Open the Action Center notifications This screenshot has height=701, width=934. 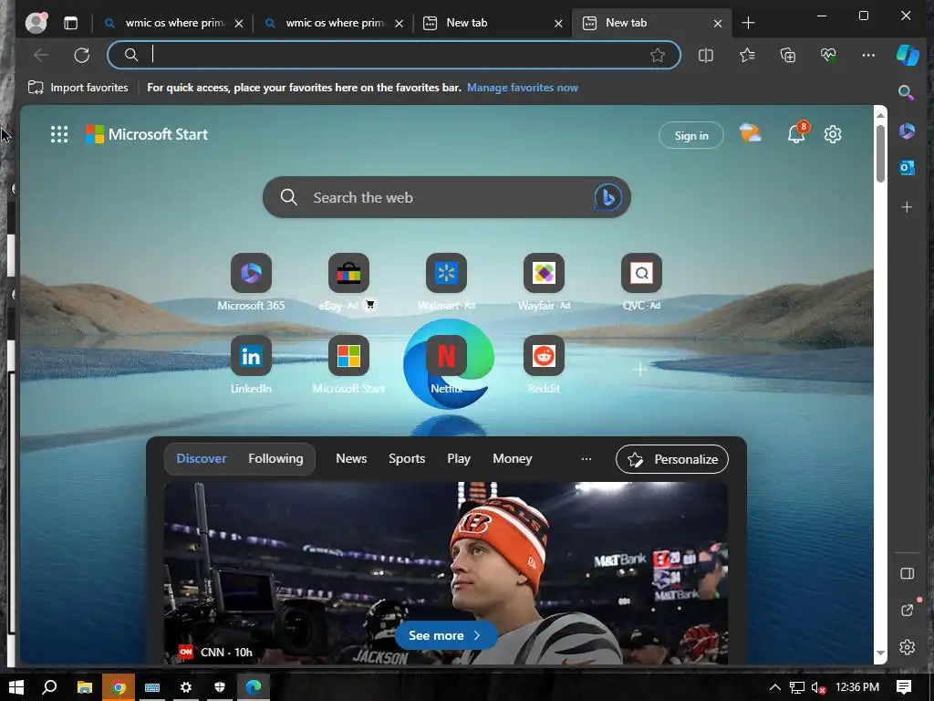(904, 687)
